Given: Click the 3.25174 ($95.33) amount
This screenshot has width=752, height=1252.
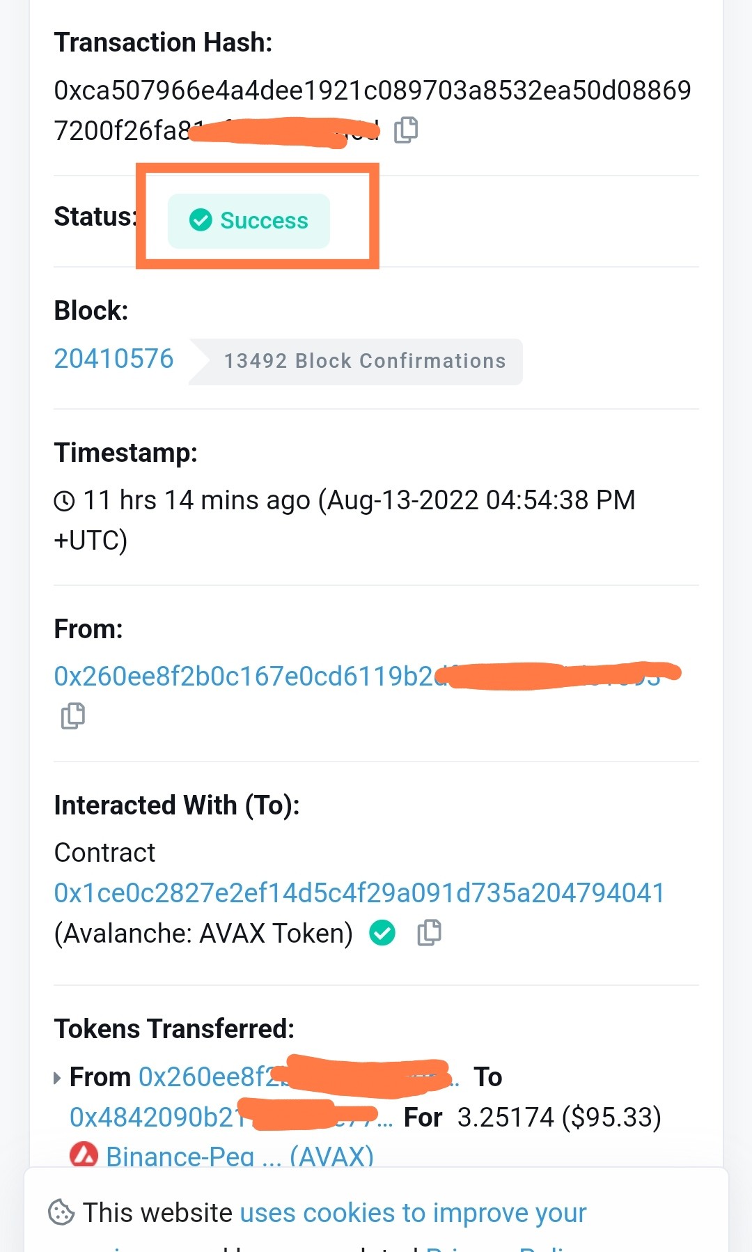Looking at the screenshot, I should point(559,1117).
